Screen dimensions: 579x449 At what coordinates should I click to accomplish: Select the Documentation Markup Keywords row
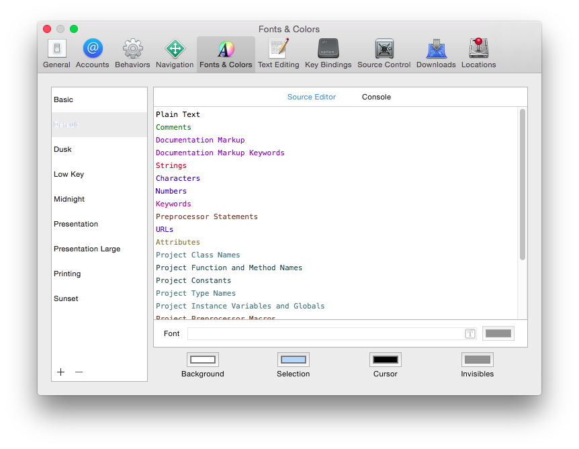pyautogui.click(x=335, y=153)
